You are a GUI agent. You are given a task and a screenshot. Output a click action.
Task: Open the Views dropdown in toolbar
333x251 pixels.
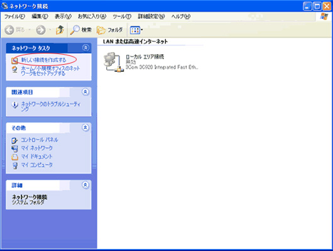136,30
